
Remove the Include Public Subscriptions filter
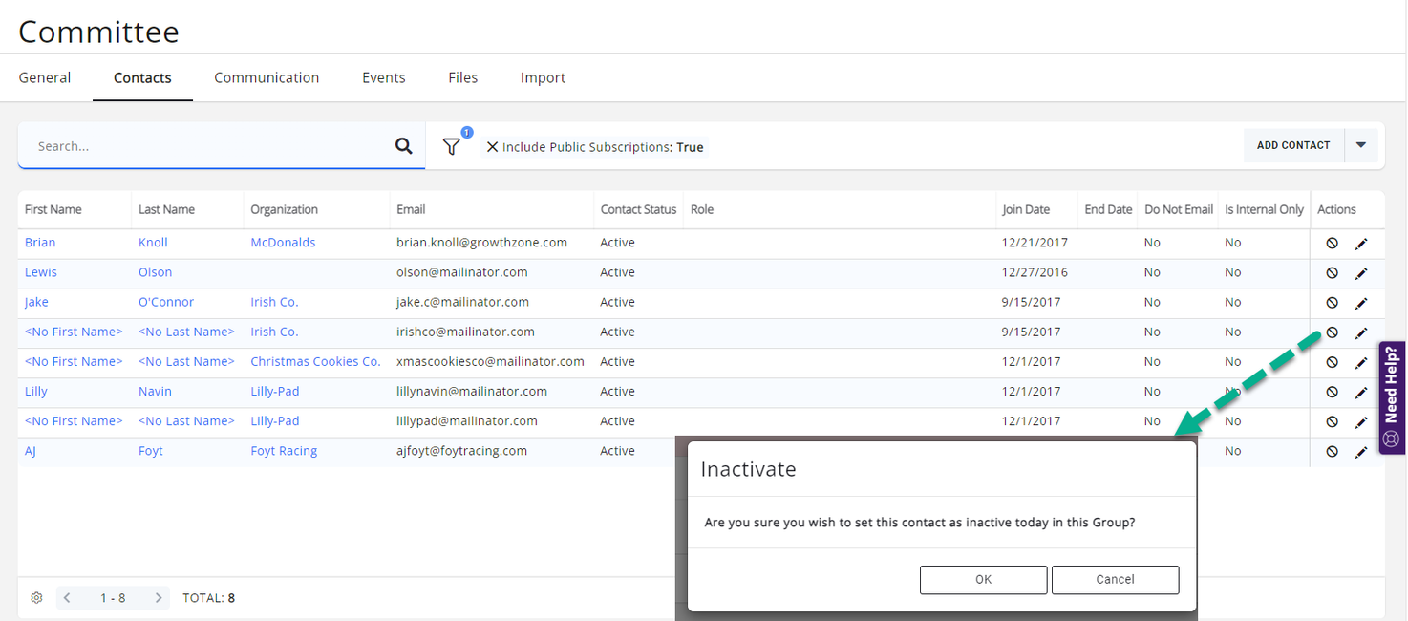point(492,147)
